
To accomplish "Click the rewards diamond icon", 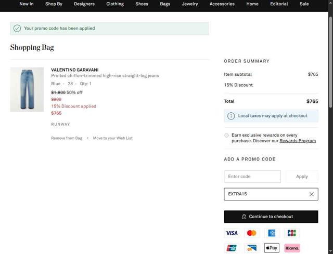I will pos(227,135).
